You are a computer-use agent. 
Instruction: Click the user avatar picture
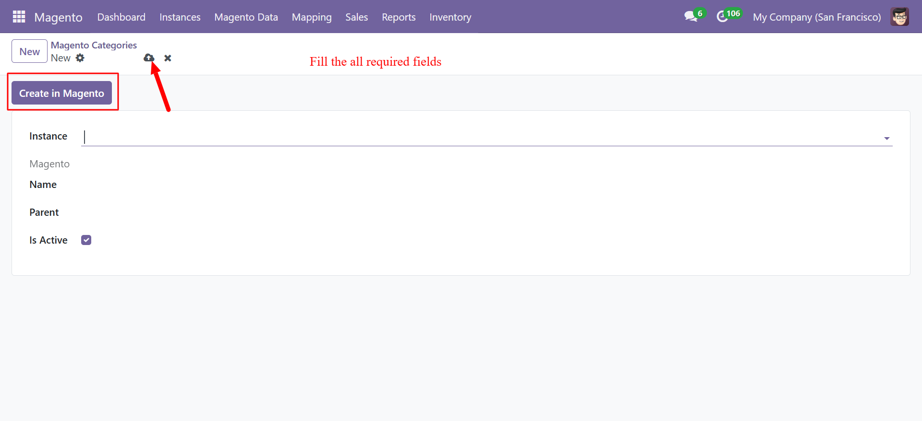pos(899,17)
